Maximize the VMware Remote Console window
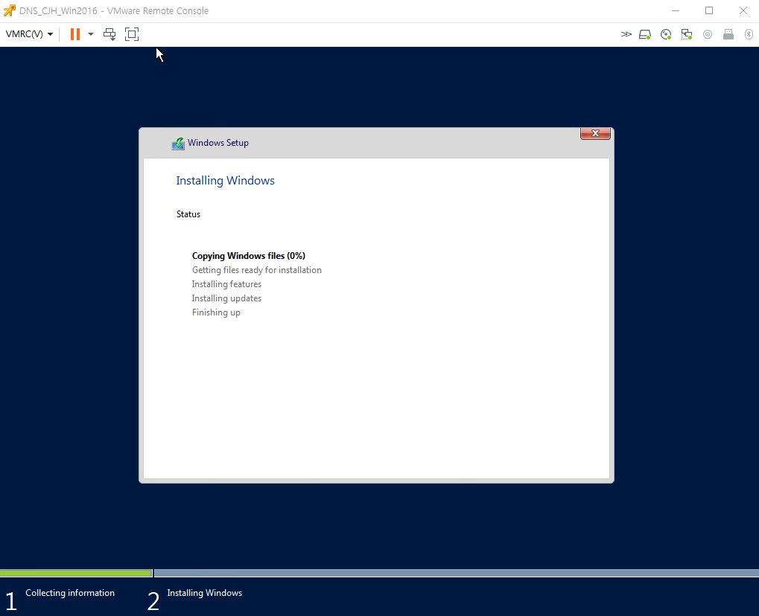Screen dimensions: 759x616 coord(709,10)
